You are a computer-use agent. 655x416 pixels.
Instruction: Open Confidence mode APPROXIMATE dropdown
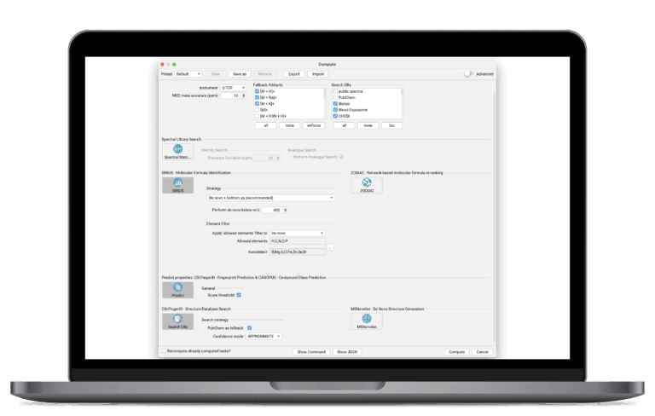point(265,336)
